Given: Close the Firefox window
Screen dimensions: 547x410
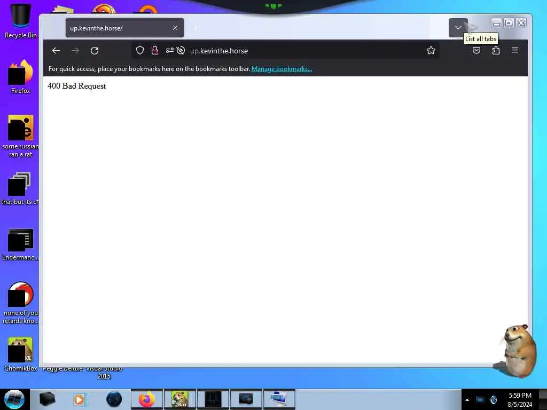Looking at the screenshot, I should tap(521, 23).
